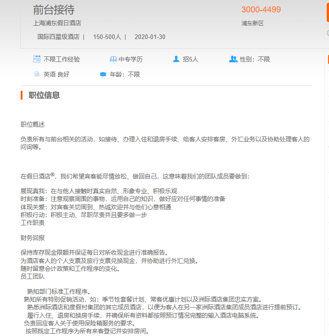Click the posting date 2020-01-30
Screen dimensions: 329x336
(150, 37)
